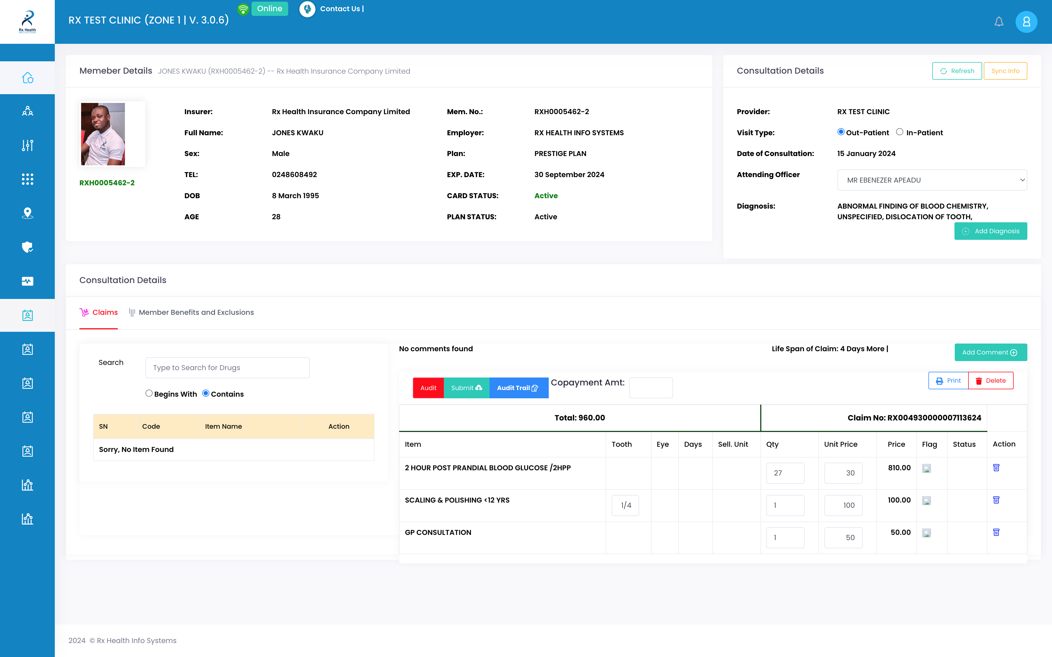Click the Contact Us headset icon
Screen dimensions: 1052x657
click(x=307, y=9)
